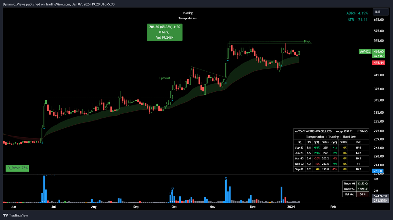
Task: Click the 494.65 current price label
Action: [x=379, y=52]
